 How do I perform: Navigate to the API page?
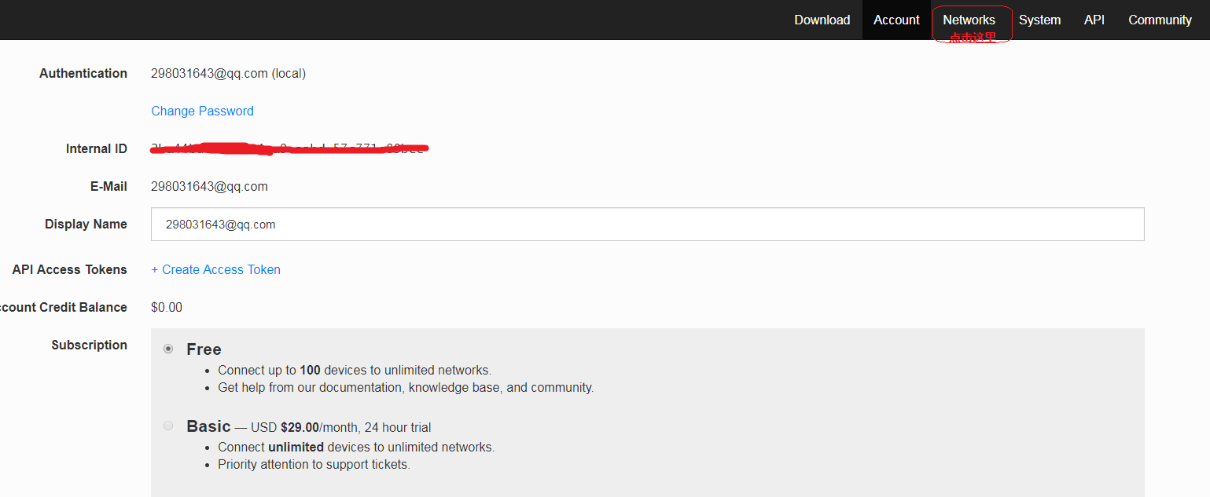pos(1094,20)
